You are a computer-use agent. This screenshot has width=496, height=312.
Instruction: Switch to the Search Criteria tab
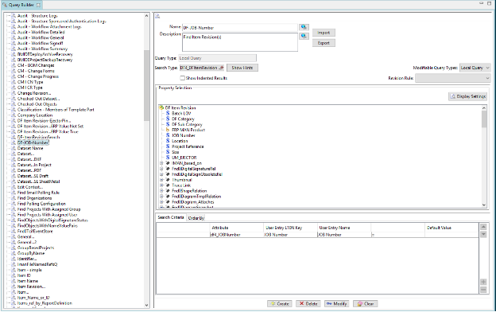171,217
